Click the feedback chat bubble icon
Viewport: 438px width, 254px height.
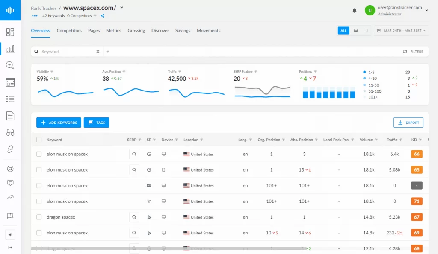pos(10,182)
